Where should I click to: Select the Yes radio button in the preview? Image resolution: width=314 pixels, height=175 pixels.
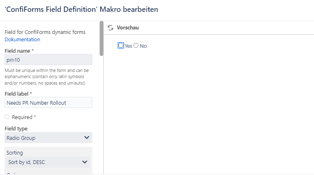coord(121,45)
